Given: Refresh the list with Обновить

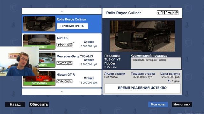Looking at the screenshot, I should point(39,104).
